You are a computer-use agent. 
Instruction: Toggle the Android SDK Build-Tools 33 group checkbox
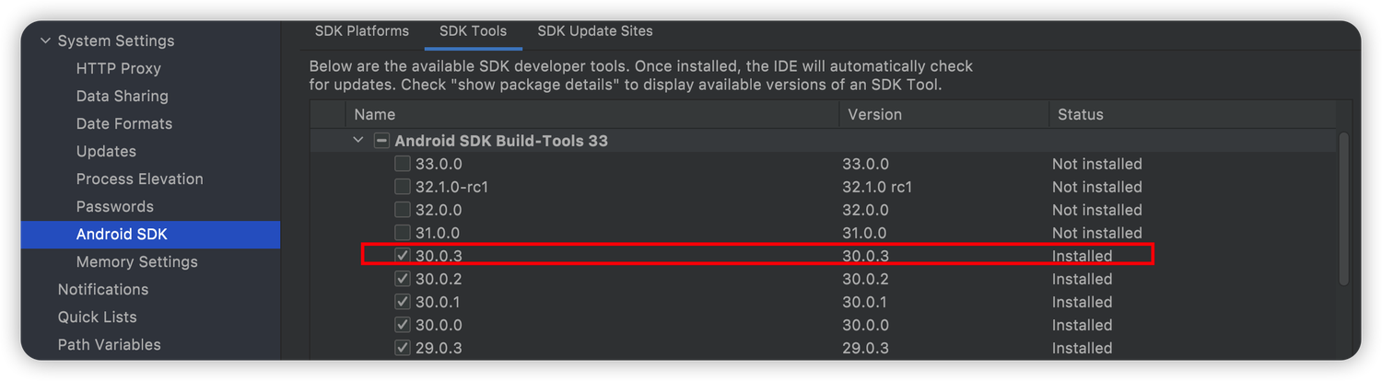381,141
